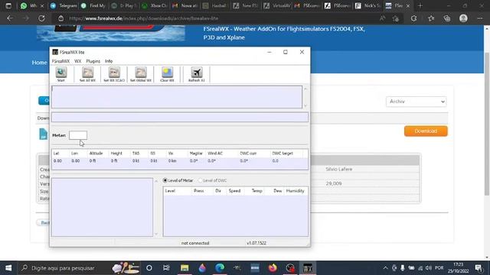490x275 pixels.
Task: Click the Set All WX toolbar icon
Action: [87, 74]
